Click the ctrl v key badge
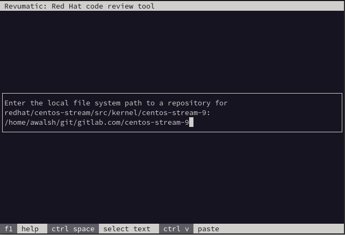Screen dimensions: 345x235 (176, 229)
